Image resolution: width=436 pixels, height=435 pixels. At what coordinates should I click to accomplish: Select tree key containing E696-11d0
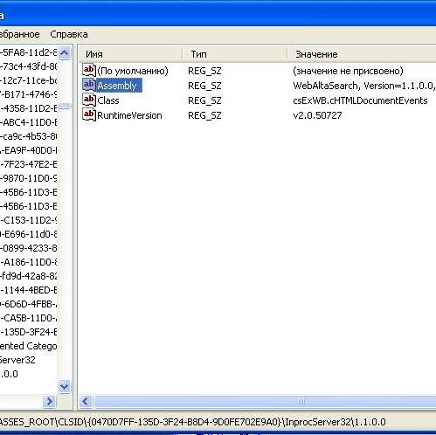tap(28, 234)
